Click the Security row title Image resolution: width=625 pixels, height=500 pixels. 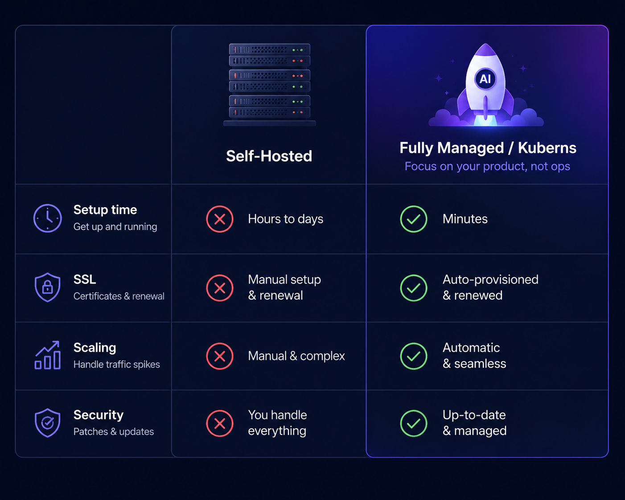98,415
